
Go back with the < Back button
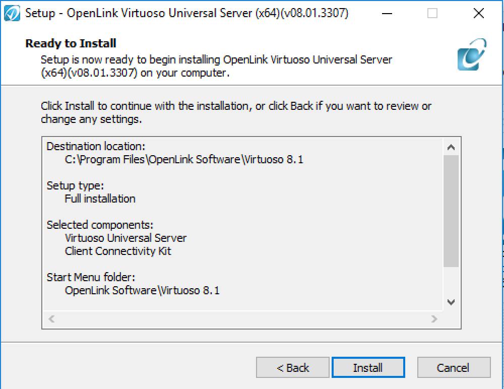292,367
